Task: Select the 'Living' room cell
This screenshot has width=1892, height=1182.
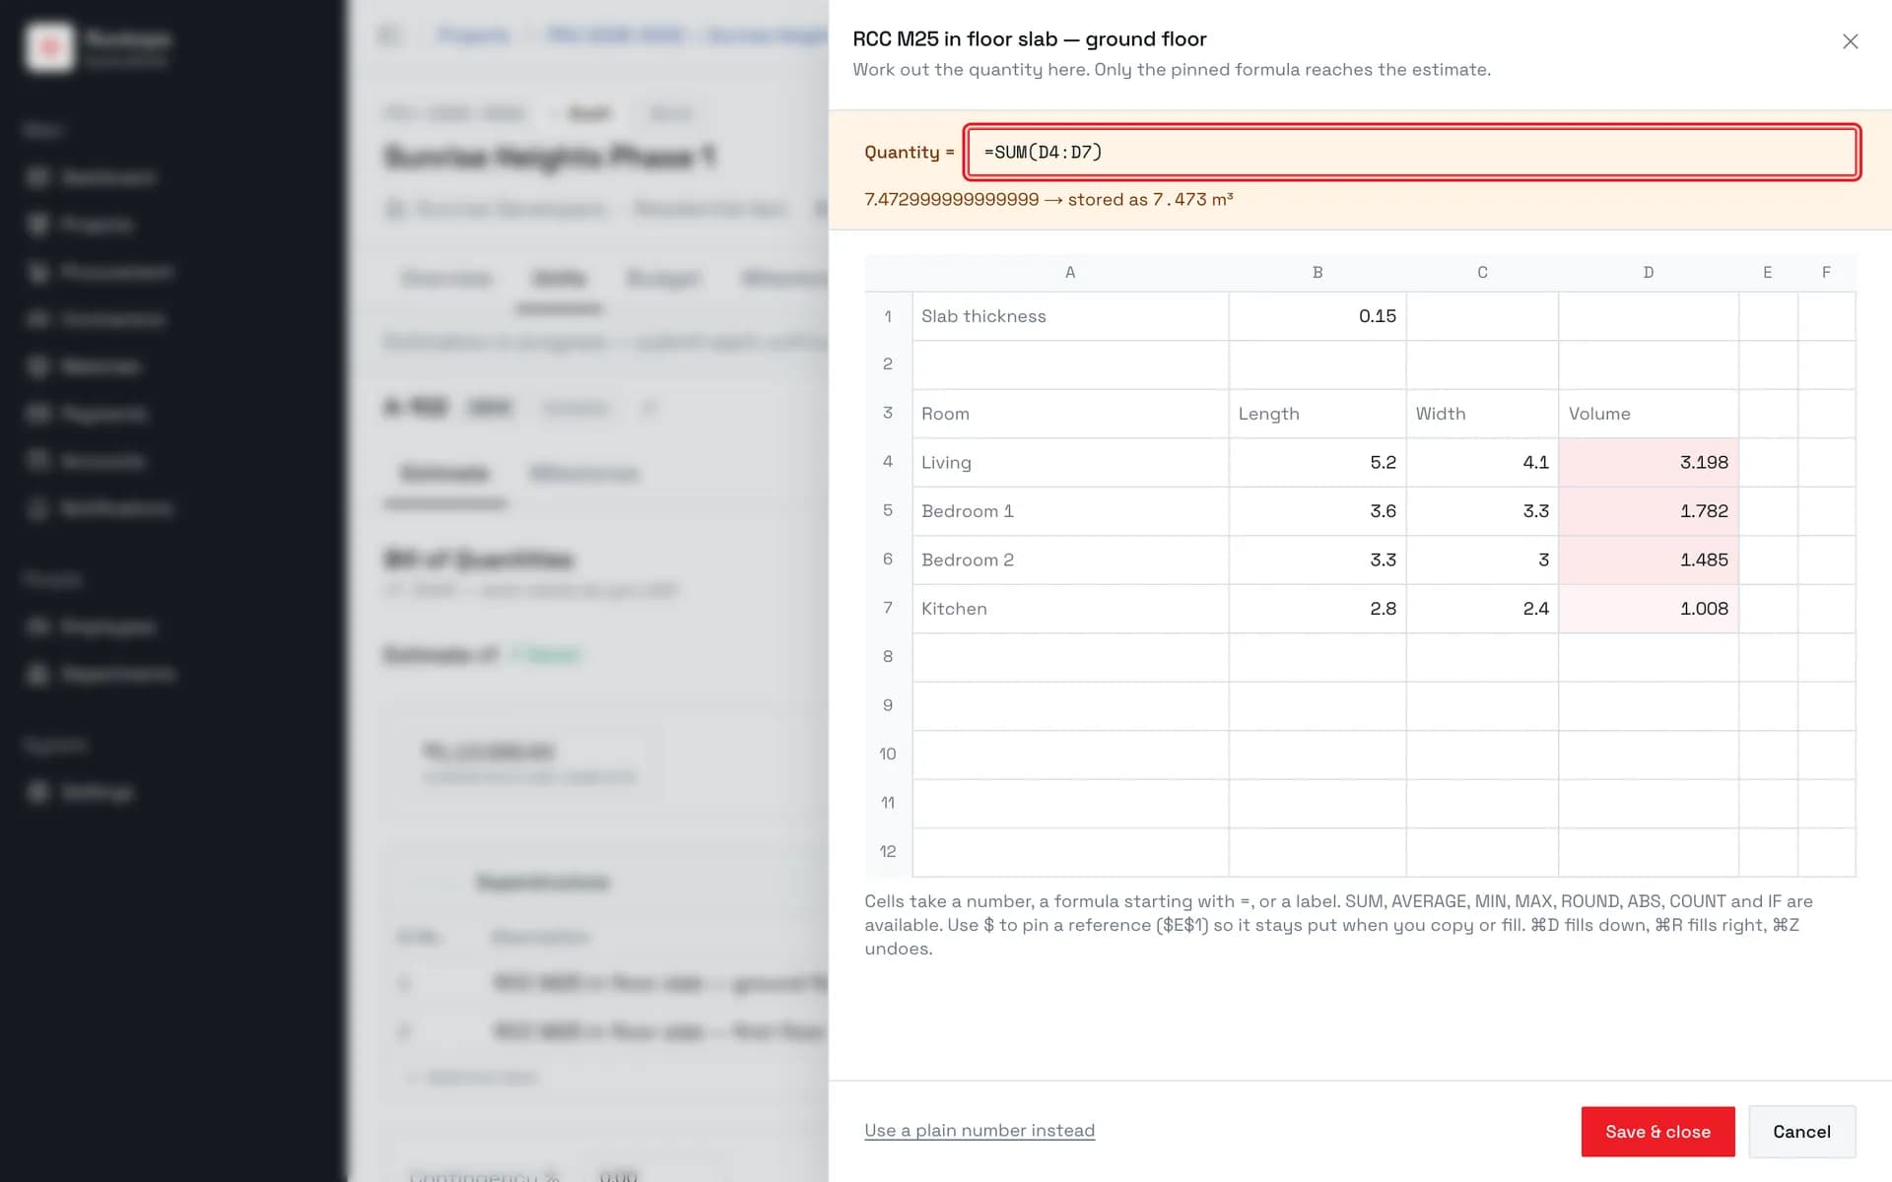Action: click(x=1070, y=462)
